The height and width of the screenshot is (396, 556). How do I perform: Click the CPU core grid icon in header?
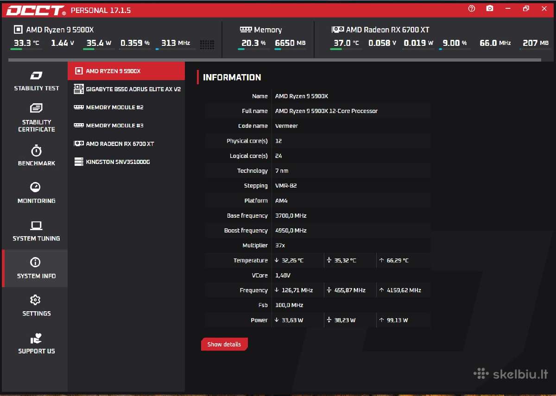click(207, 44)
